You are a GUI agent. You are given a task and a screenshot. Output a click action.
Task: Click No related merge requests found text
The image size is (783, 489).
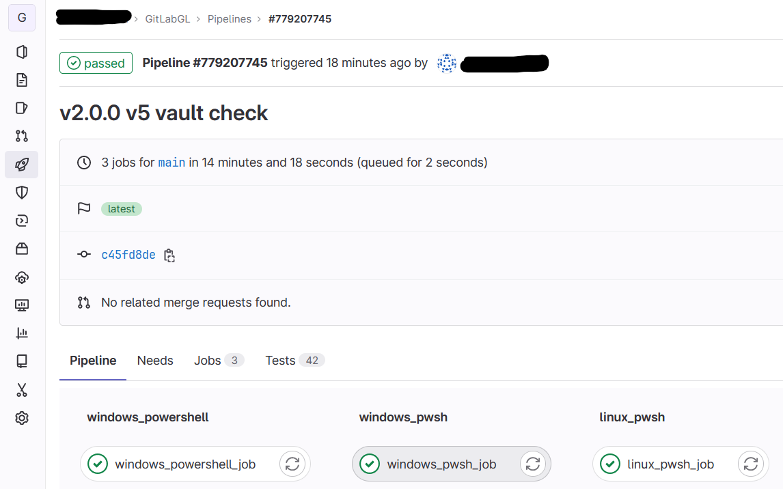[195, 303]
